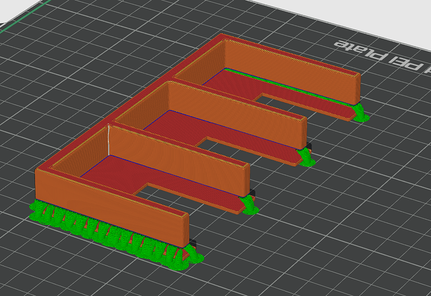Click the black marker at the front-right corner
This screenshot has width=431, height=296.
[193, 242]
